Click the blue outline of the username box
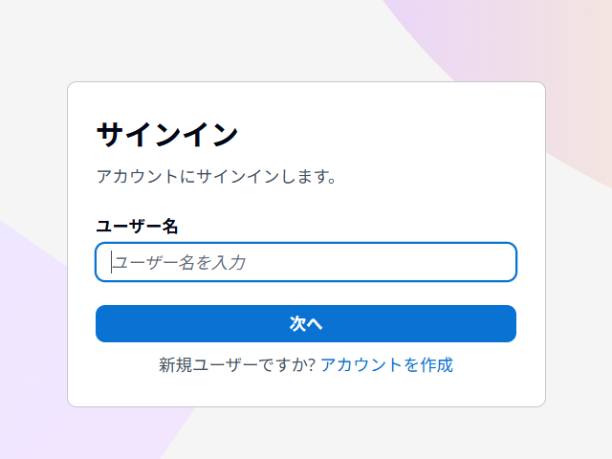Screen dimensions: 612x459 [x=306, y=243]
